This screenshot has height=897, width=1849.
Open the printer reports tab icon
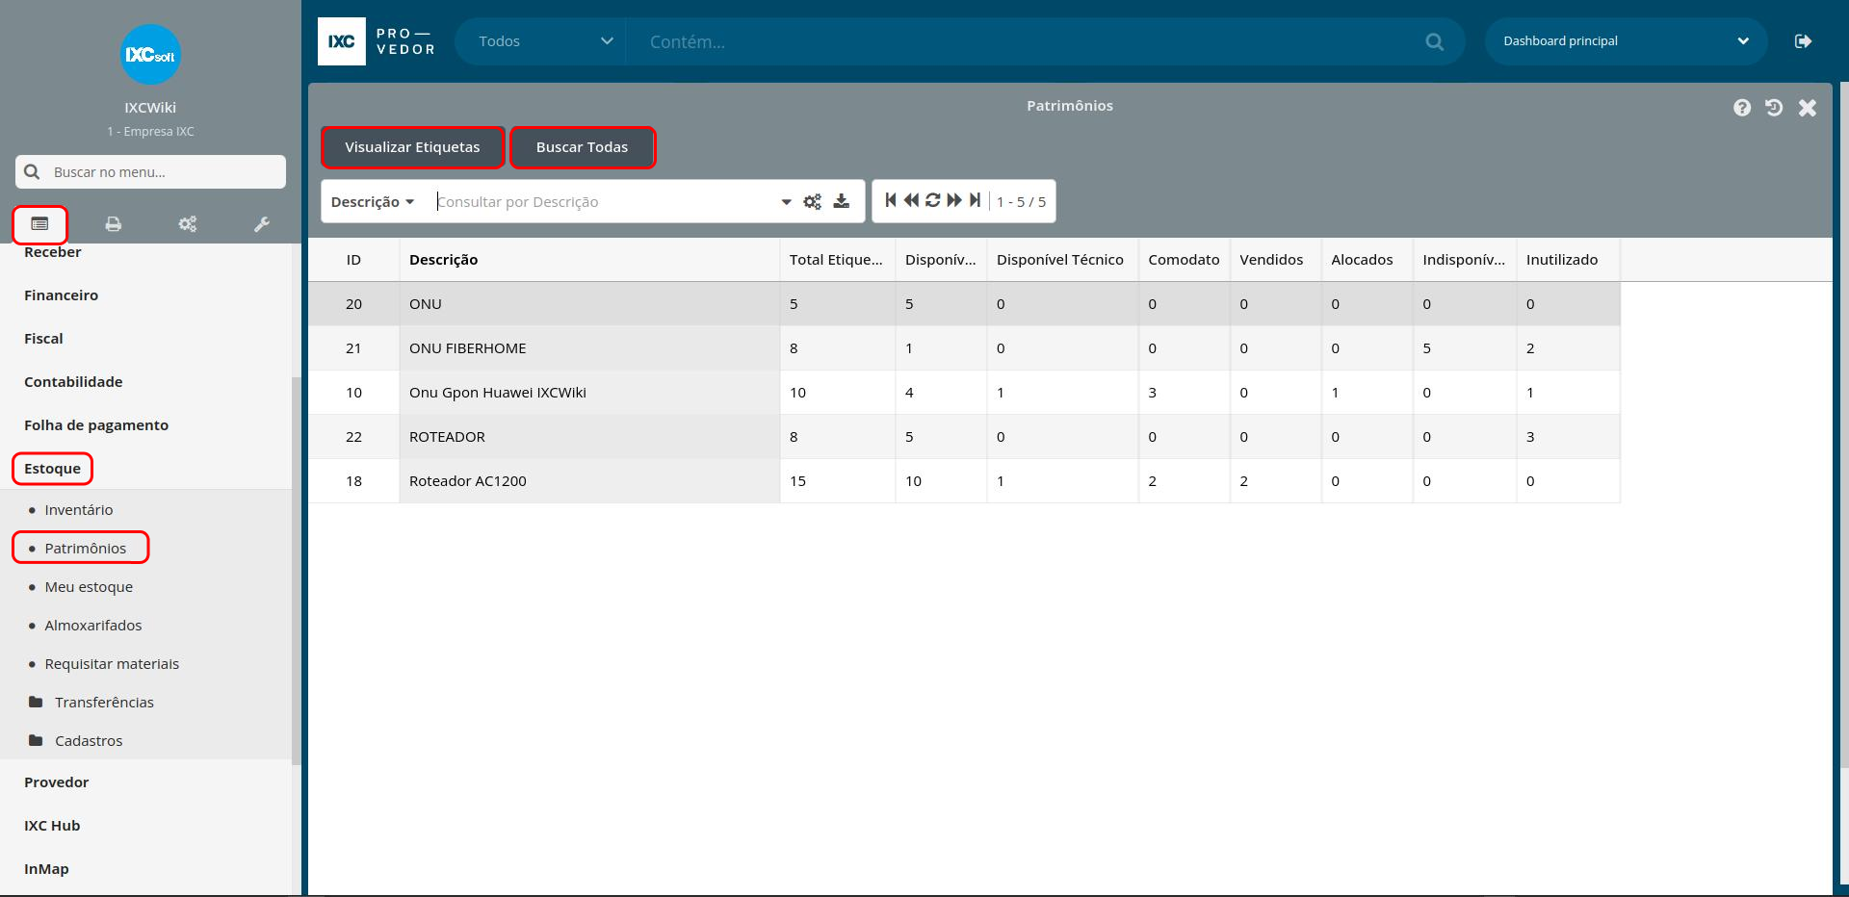click(x=114, y=224)
